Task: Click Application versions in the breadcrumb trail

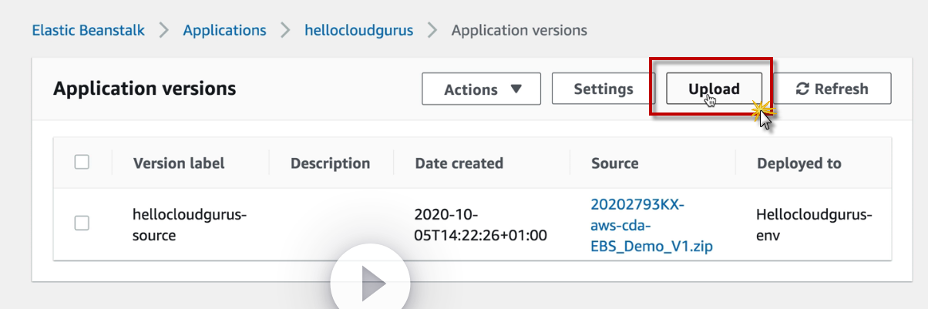Action: (x=519, y=31)
